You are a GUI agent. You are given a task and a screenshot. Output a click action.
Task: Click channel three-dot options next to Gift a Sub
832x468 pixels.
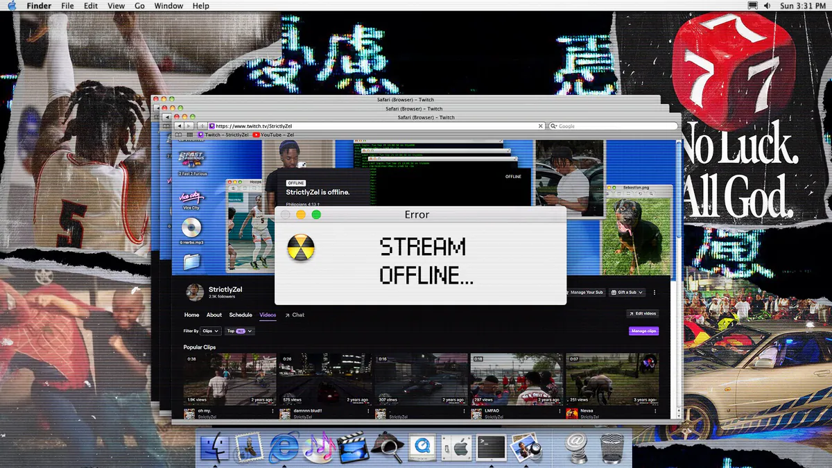(x=655, y=293)
